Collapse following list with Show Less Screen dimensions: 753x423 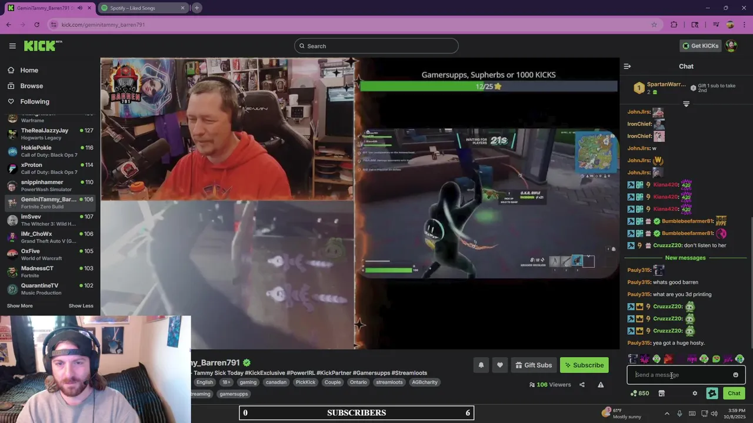pos(81,305)
